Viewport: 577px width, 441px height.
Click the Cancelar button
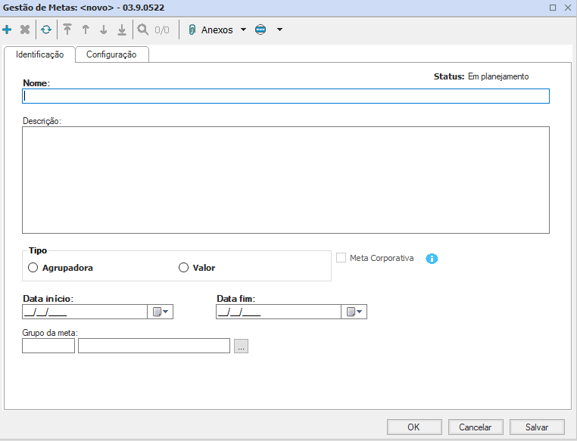coord(475,427)
